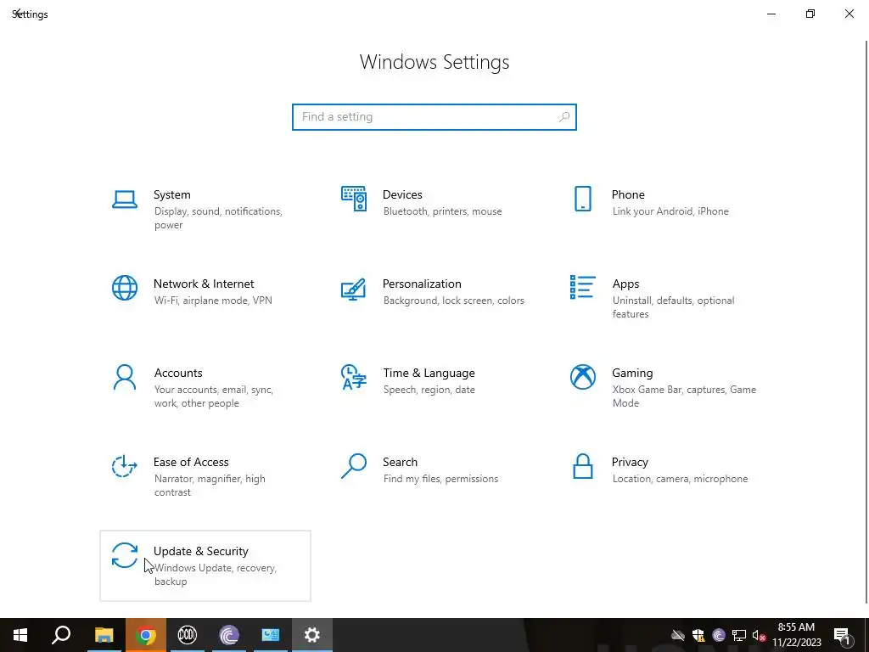Screen dimensions: 869x652
Task: Open the purple swirl app on the taskbar
Action: [x=229, y=635]
